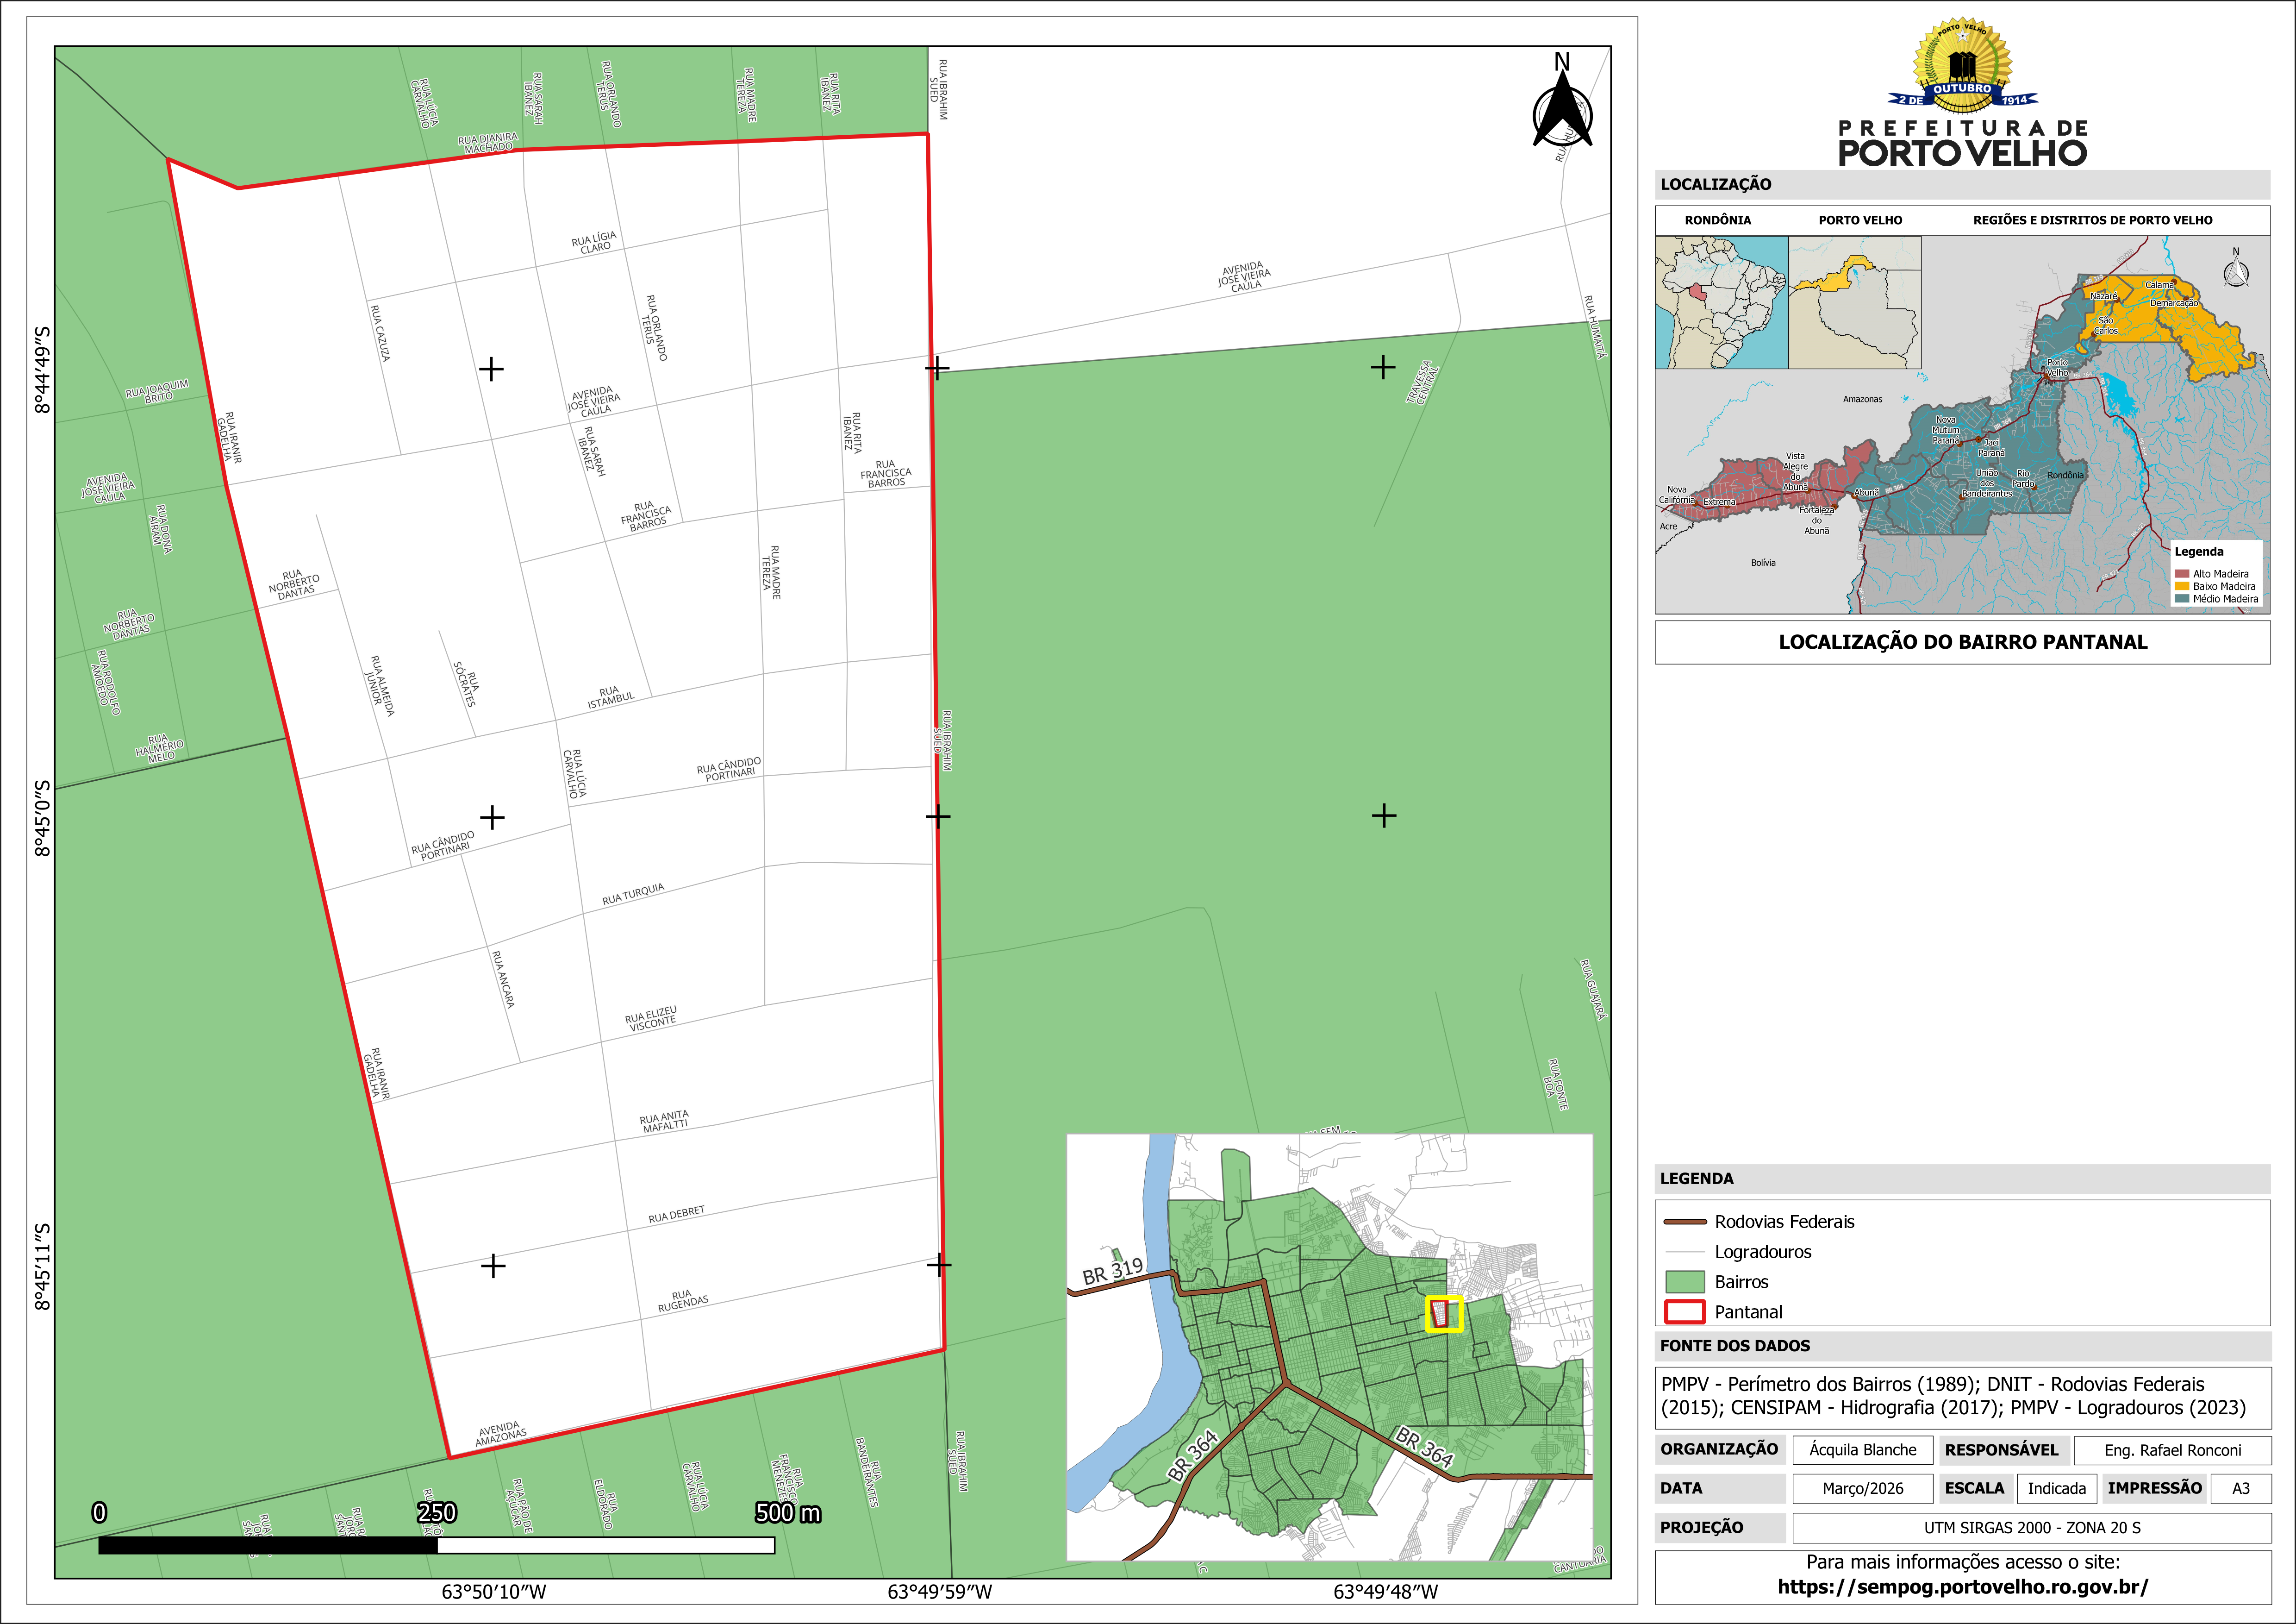Screen dimensions: 2296x1624
Task: Click the red Pantanal legend symbol
Action: point(1684,1312)
